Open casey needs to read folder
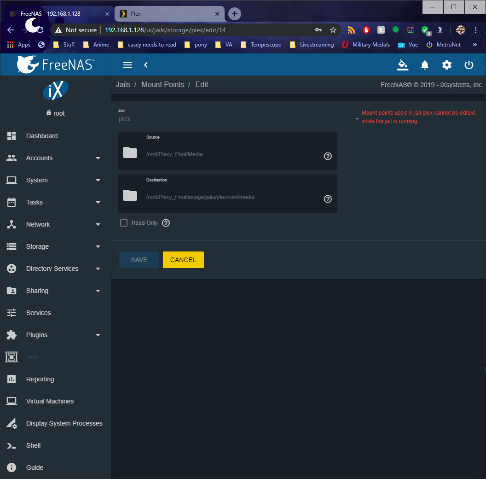Viewport: 486px width, 479px height. pyautogui.click(x=147, y=45)
